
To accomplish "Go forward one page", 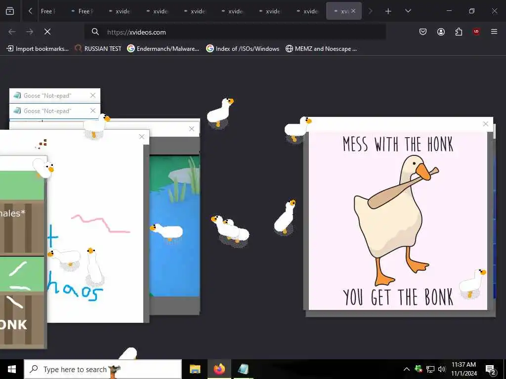I will coord(30,32).
